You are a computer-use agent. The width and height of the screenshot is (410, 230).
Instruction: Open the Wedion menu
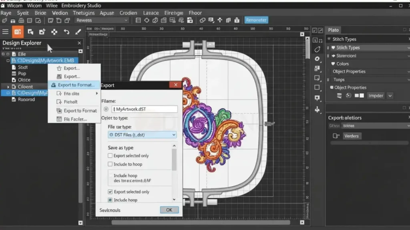(60, 13)
